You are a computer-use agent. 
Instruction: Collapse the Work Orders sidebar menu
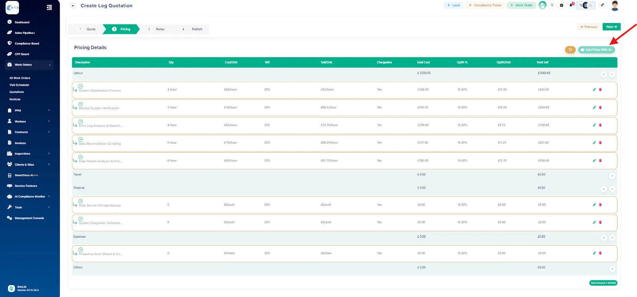[49, 65]
